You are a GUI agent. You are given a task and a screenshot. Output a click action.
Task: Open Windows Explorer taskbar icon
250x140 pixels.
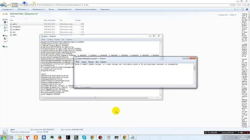[x=20, y=137]
